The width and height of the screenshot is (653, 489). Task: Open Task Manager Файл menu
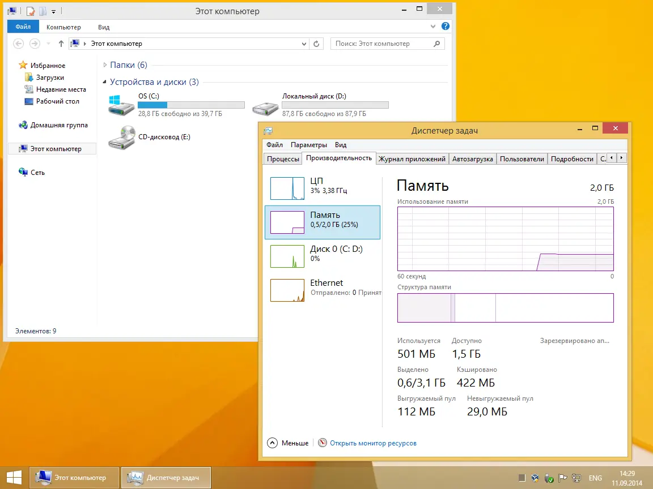pos(274,145)
